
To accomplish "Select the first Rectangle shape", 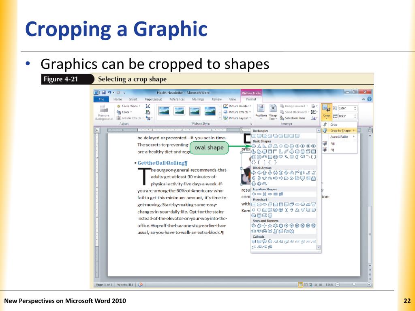I will (254, 136).
